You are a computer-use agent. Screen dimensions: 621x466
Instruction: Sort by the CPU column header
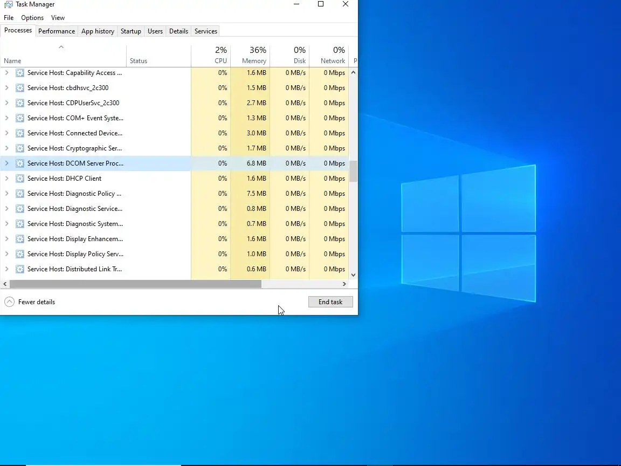[x=211, y=56]
